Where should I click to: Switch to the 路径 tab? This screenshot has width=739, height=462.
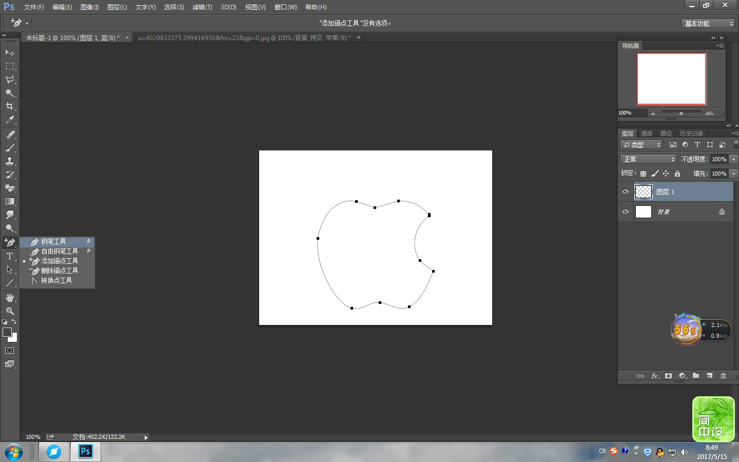666,133
